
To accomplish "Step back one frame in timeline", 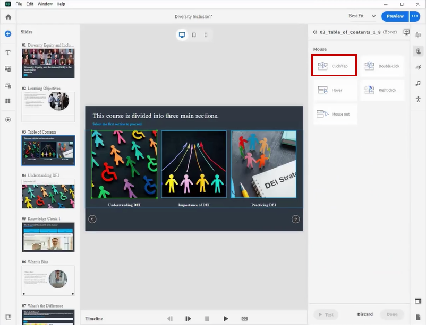I will click(170, 319).
